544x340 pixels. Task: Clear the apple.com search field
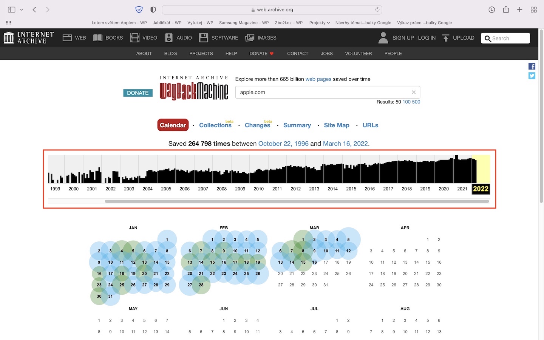414,92
